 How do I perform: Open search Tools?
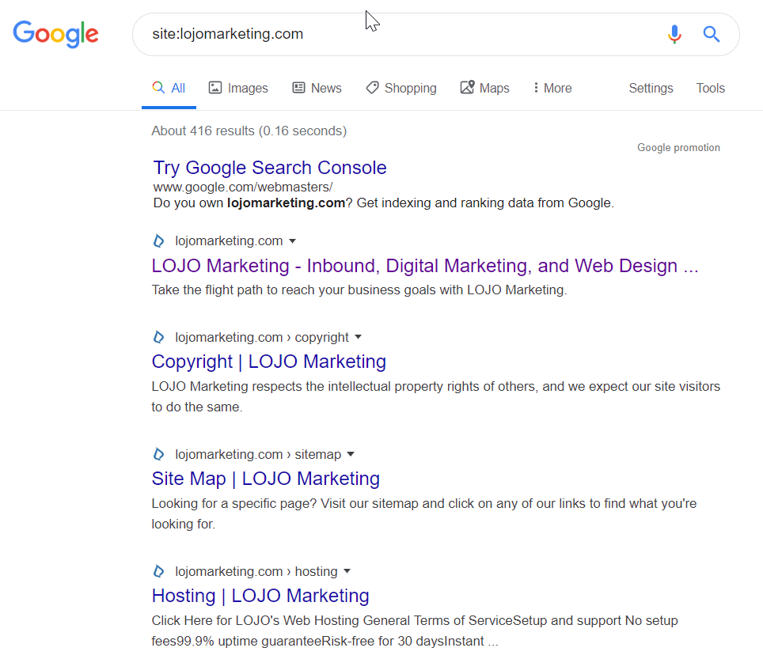[x=711, y=88]
